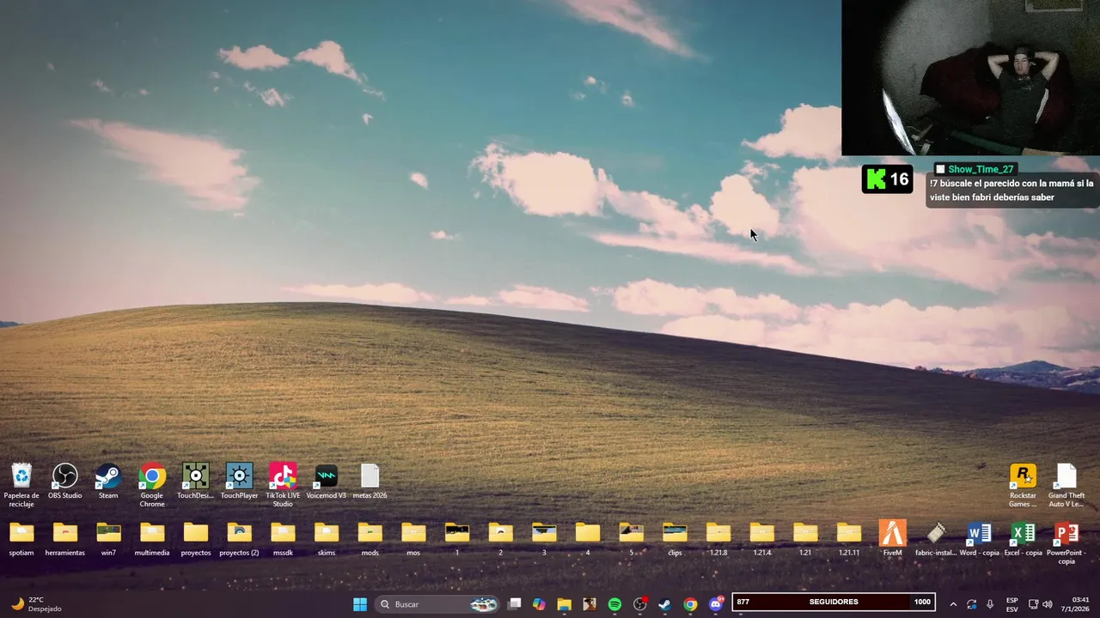Select the Steam desktop shortcut
This screenshot has height=618, width=1100.
tap(108, 482)
